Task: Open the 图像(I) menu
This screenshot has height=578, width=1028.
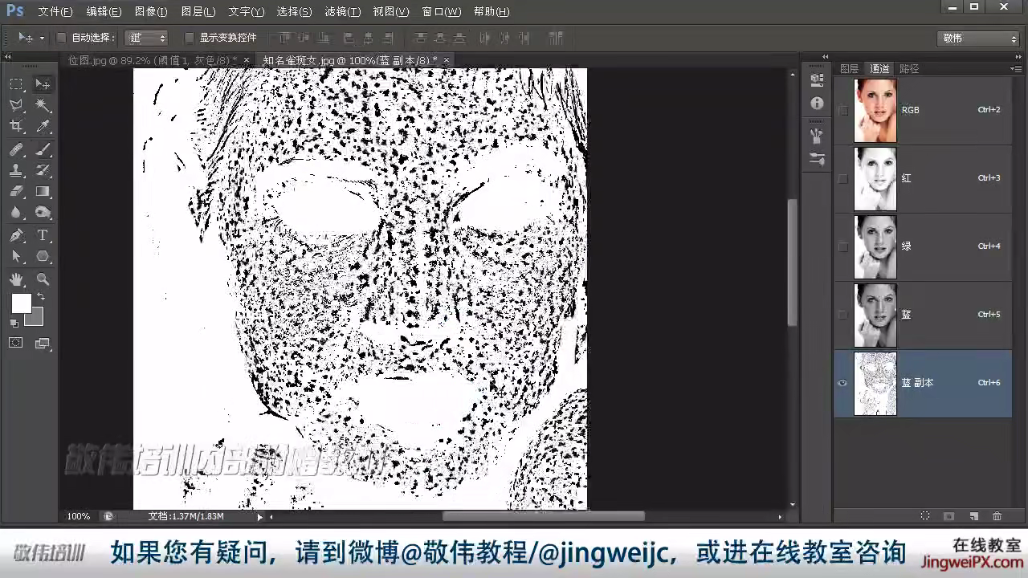Action: point(151,12)
